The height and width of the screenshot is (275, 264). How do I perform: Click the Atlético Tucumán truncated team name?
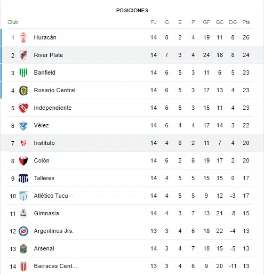[54, 196]
